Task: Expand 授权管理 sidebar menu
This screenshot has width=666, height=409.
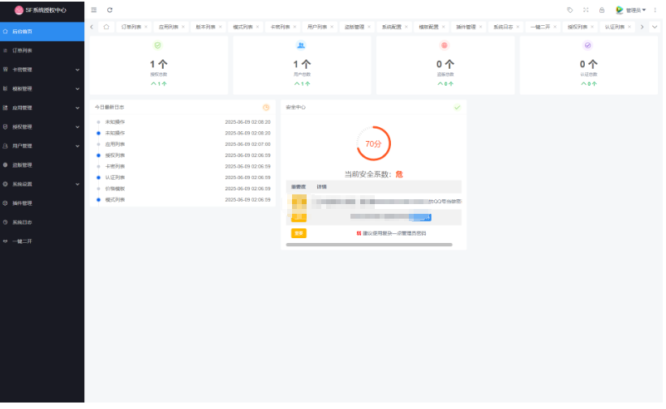Action: click(42, 127)
